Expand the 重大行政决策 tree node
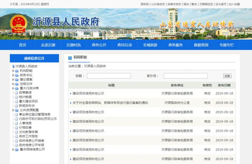This screenshot has height=164, width=252. click(x=13, y=88)
